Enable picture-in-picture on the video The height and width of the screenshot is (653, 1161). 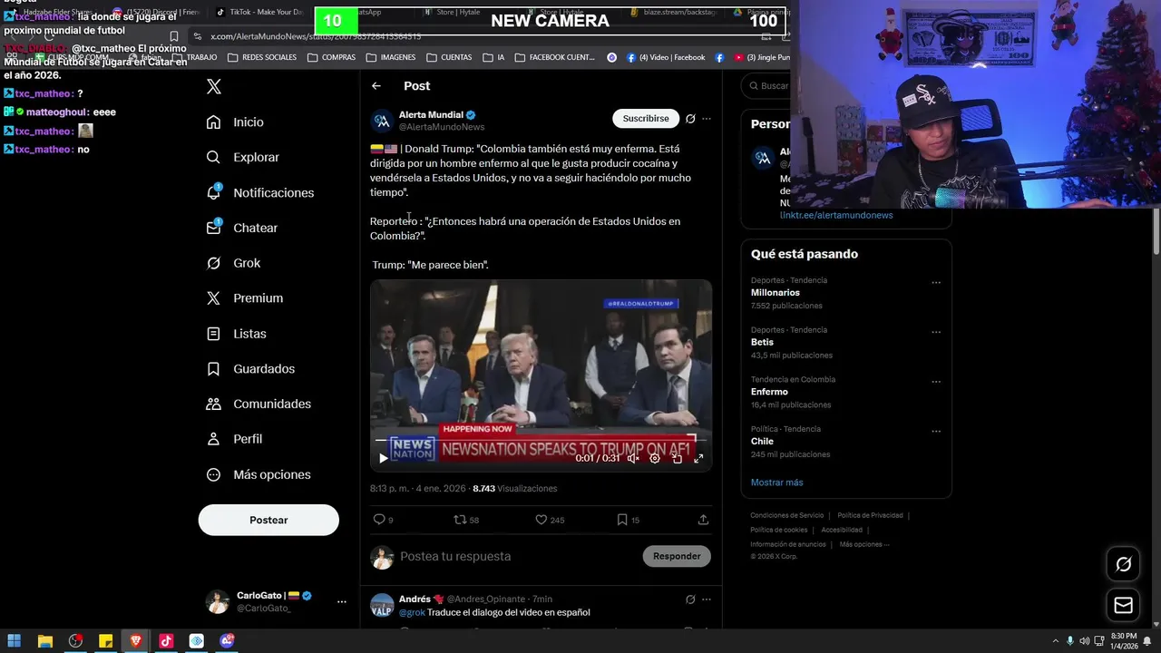pyautogui.click(x=677, y=459)
